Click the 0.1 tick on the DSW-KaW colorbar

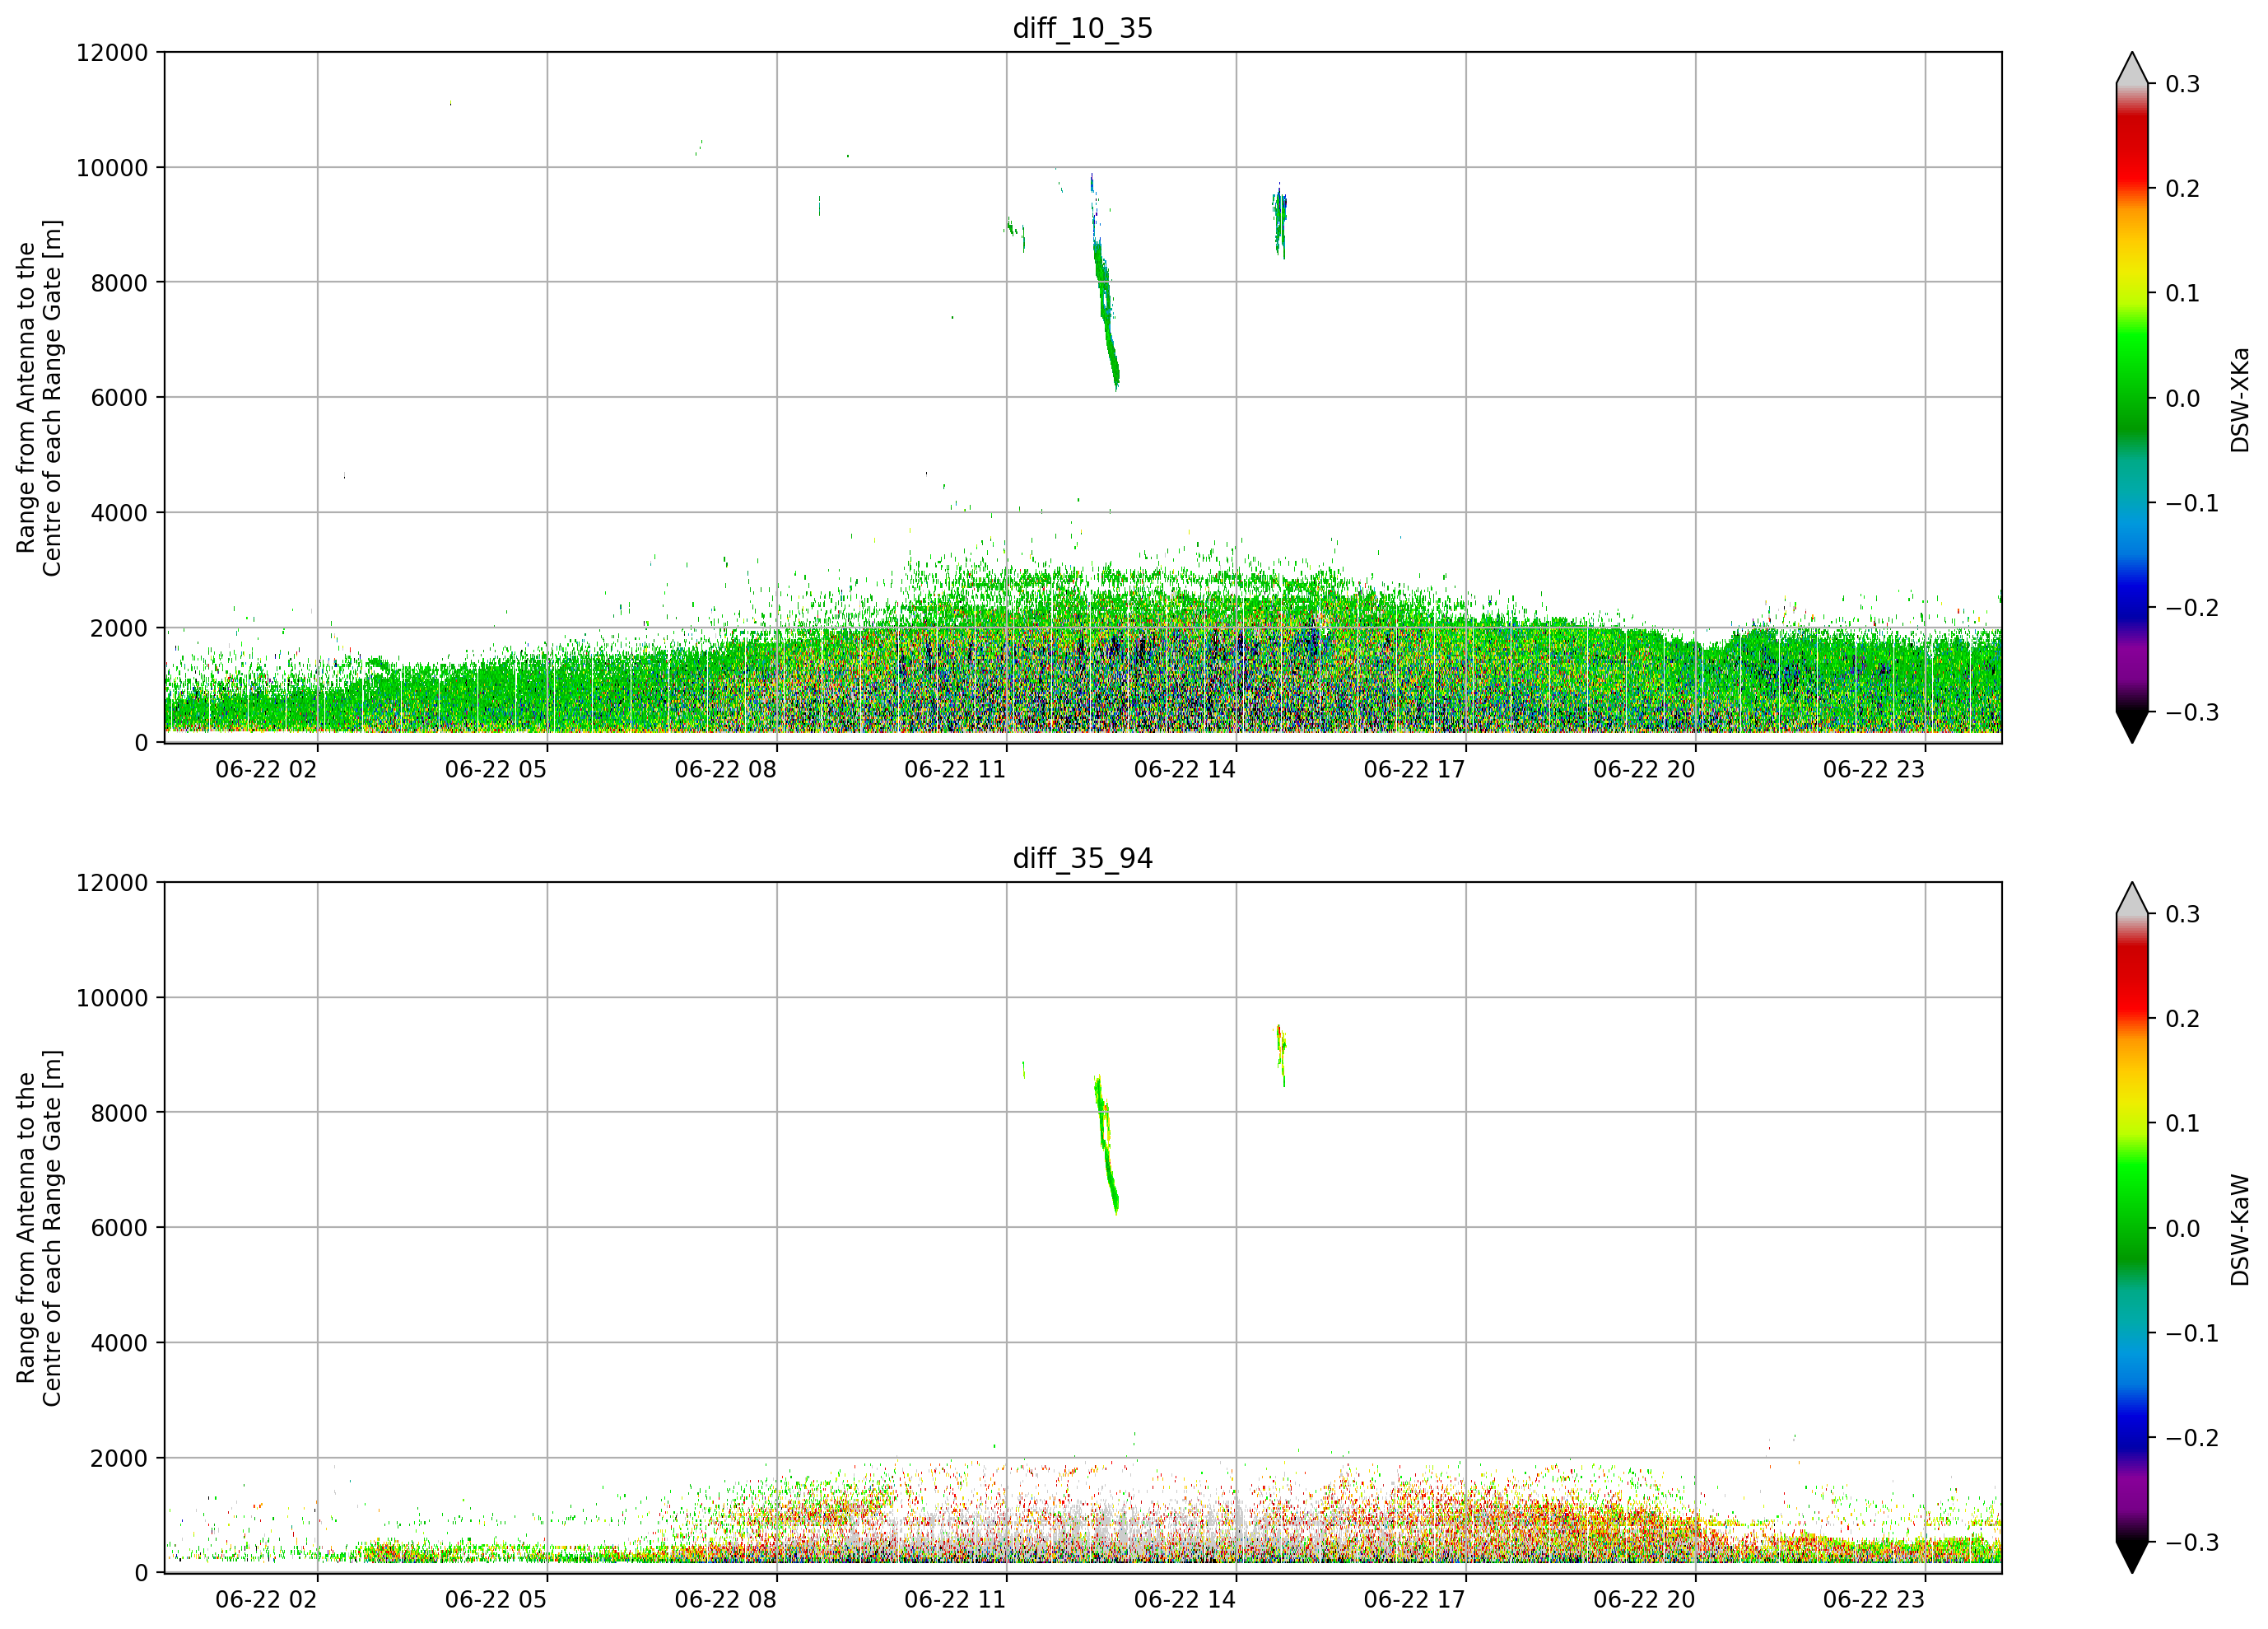2183,1123
